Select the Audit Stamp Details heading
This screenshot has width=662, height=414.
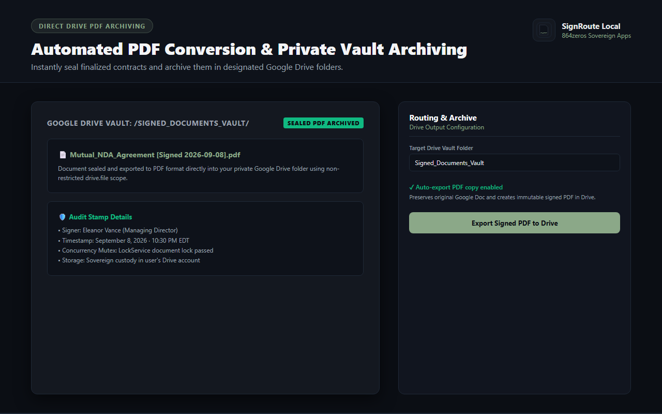100,217
